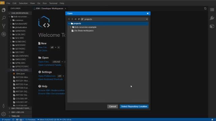This screenshot has height=121, width=216.
Task: Open the File menu
Action: click(8, 3)
